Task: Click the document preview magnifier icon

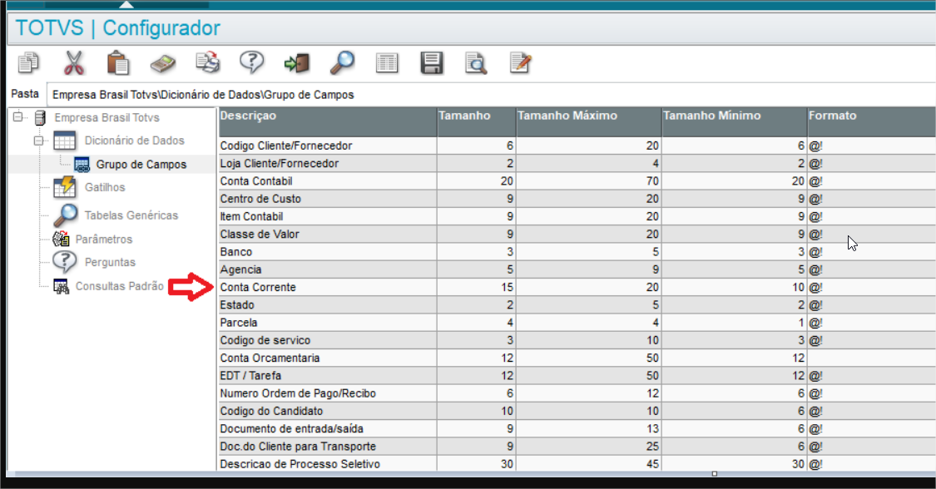Action: tap(476, 62)
